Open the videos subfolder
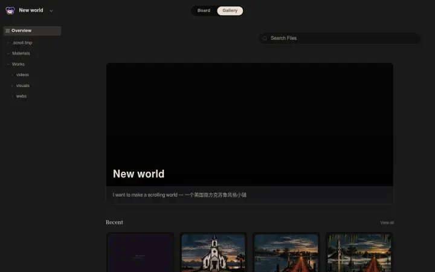This screenshot has height=272, width=435. coord(22,75)
